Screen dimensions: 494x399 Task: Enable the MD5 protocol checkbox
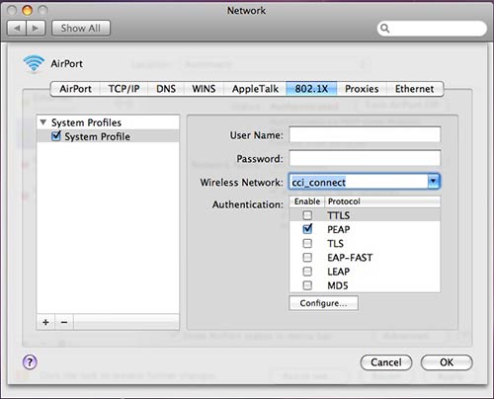(x=307, y=285)
